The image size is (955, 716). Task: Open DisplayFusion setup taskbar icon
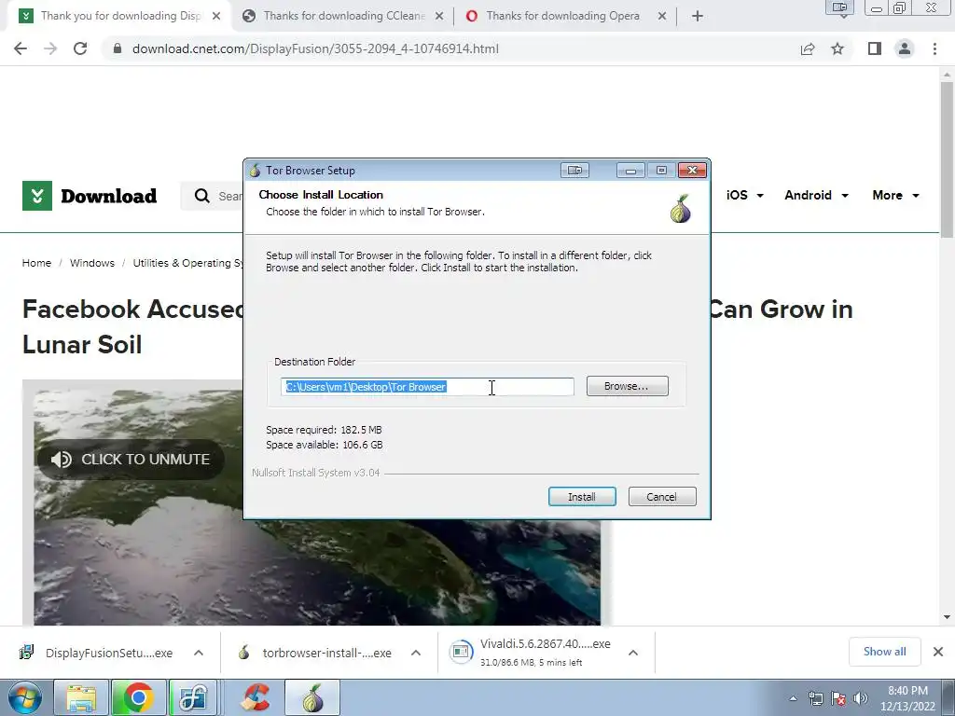click(x=194, y=697)
